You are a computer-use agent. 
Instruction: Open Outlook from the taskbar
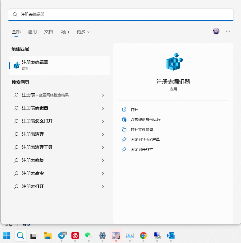pos(171,236)
